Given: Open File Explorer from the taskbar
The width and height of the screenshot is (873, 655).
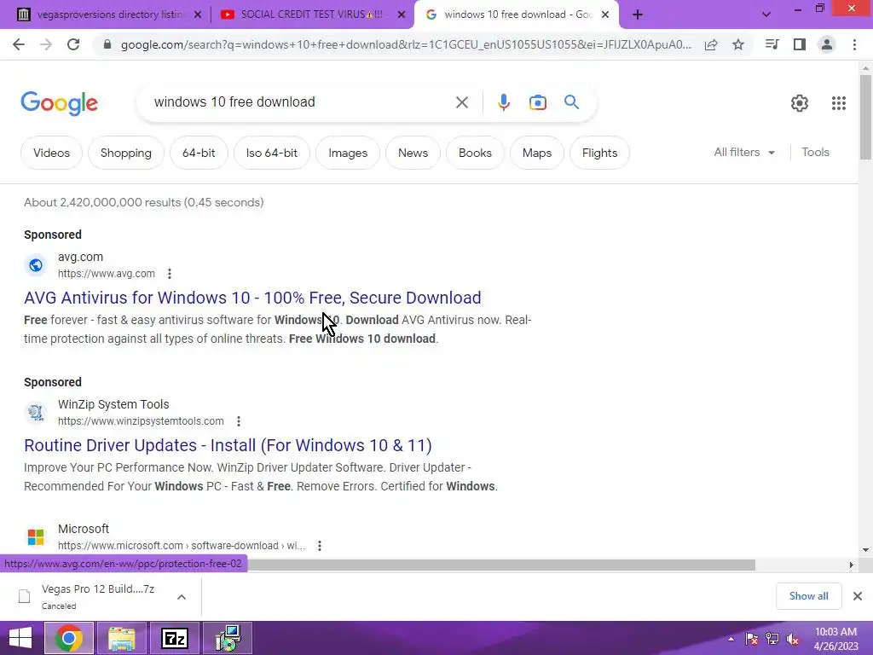Looking at the screenshot, I should [x=122, y=638].
